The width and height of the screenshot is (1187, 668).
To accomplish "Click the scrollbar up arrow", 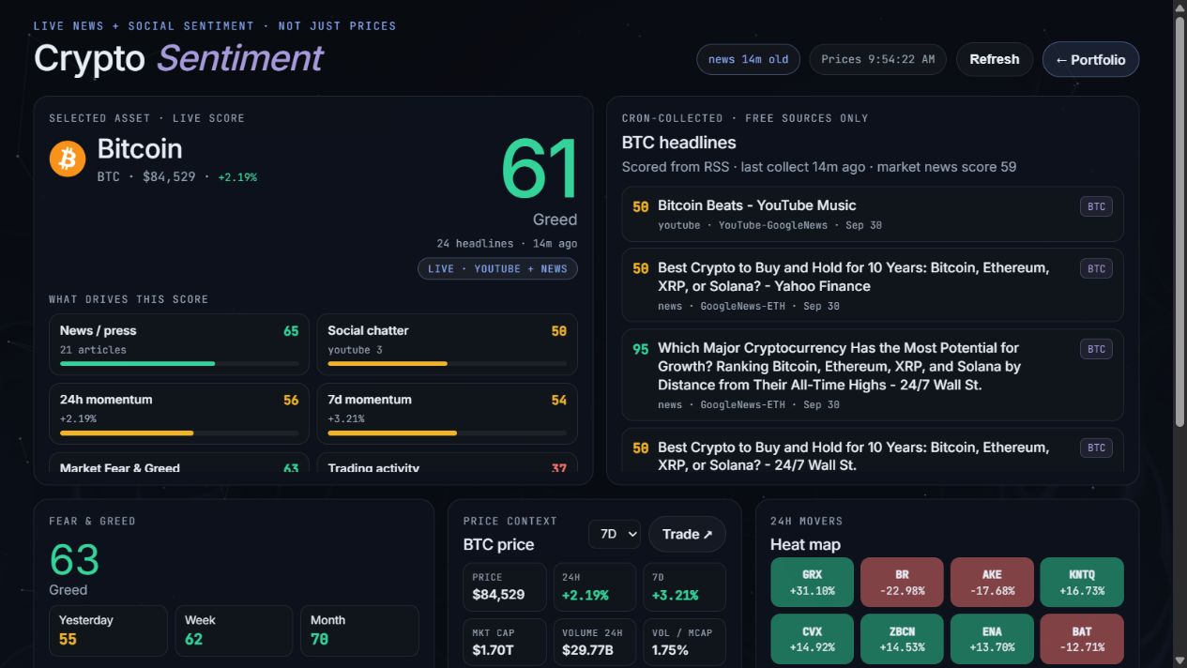I will (1179, 8).
